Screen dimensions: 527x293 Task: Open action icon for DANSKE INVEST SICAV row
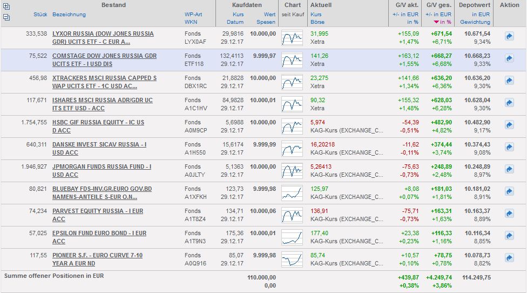509,146
